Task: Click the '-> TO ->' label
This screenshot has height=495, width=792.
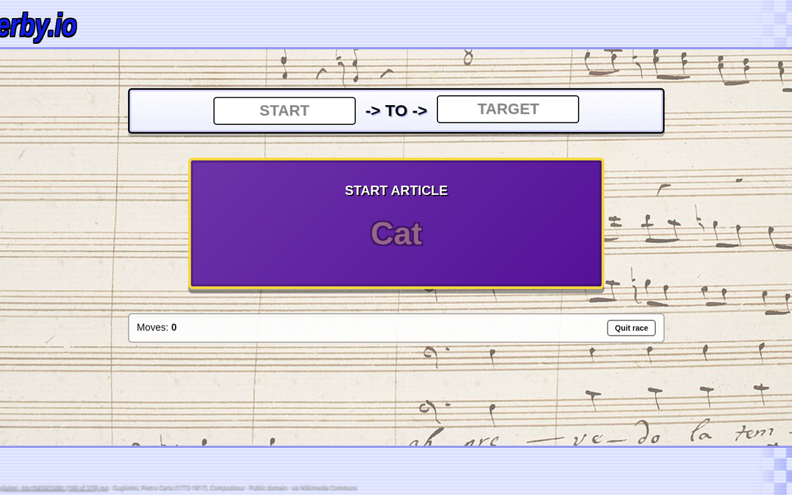Action: coord(396,111)
